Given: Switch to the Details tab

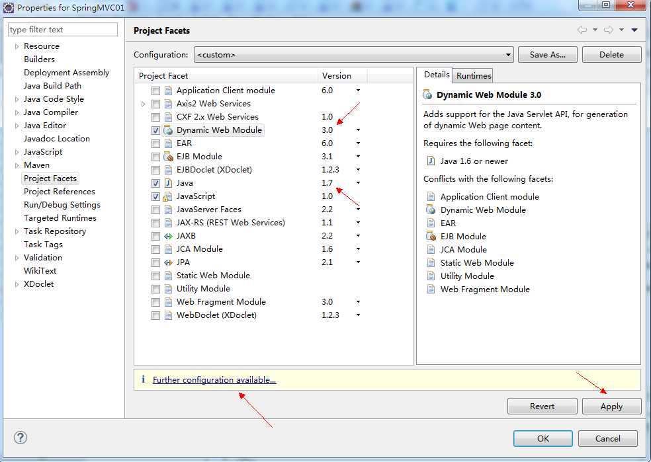Looking at the screenshot, I should pyautogui.click(x=437, y=75).
